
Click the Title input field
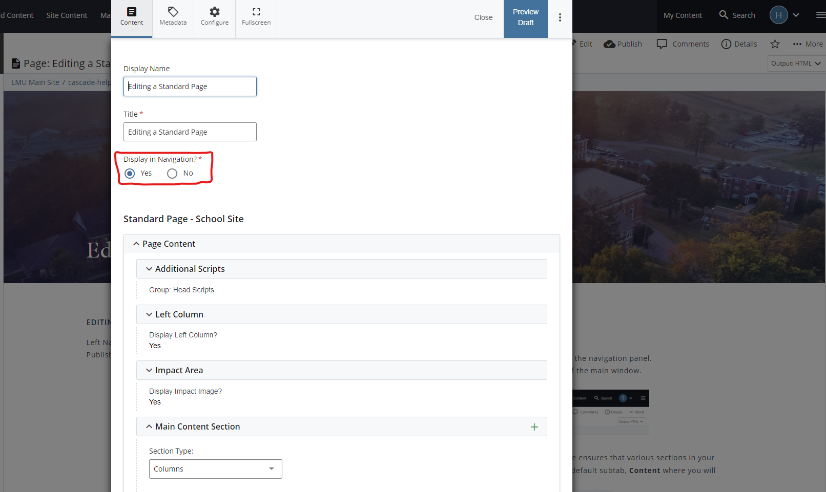(x=190, y=132)
